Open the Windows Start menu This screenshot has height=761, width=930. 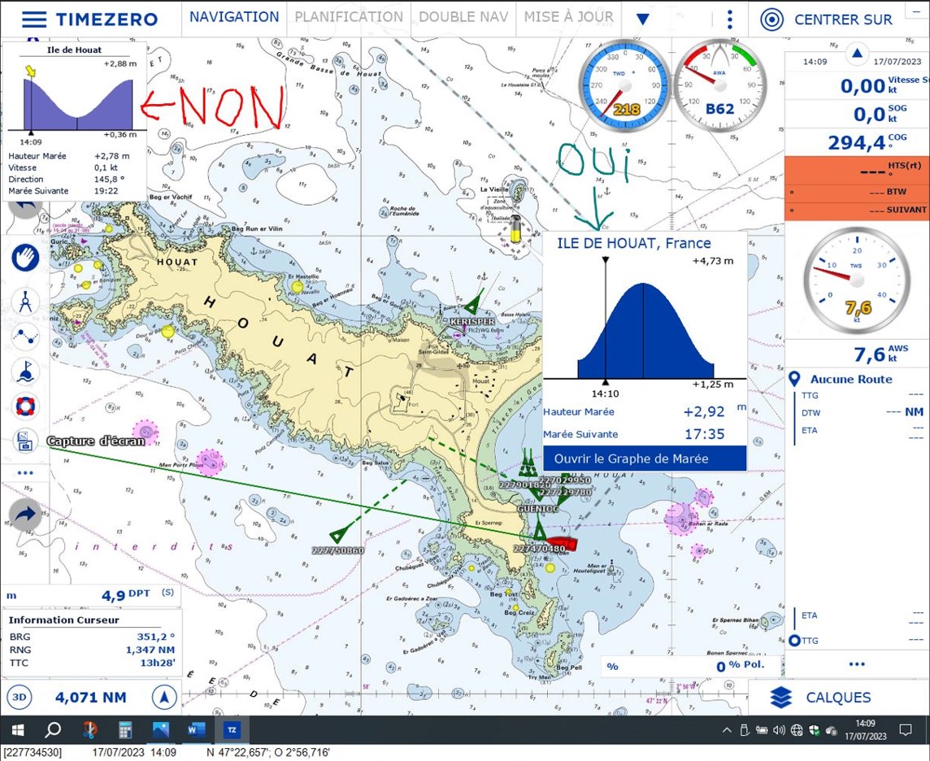click(18, 730)
